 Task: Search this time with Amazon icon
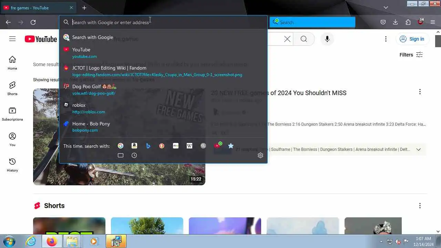click(134, 146)
